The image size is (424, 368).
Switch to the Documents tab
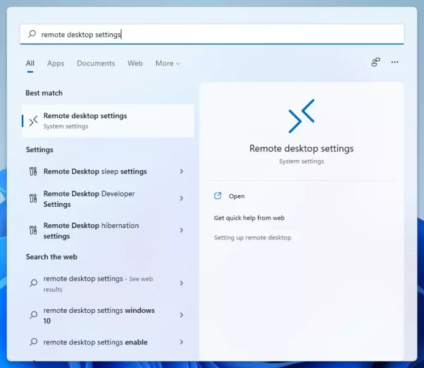pyautogui.click(x=96, y=63)
